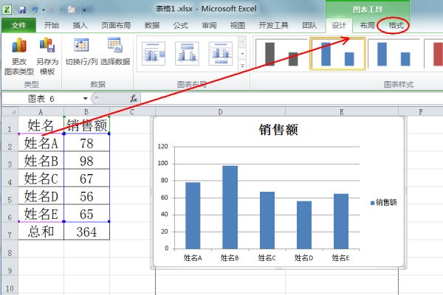Click the Excel application icon in title bar
Viewport: 443px width, 295px height.
coord(7,10)
